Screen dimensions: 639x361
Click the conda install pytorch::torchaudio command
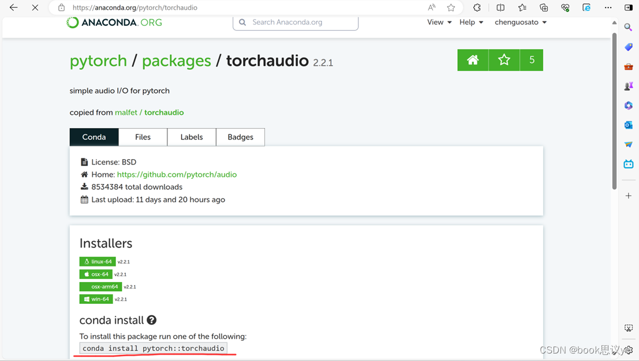pyautogui.click(x=153, y=348)
